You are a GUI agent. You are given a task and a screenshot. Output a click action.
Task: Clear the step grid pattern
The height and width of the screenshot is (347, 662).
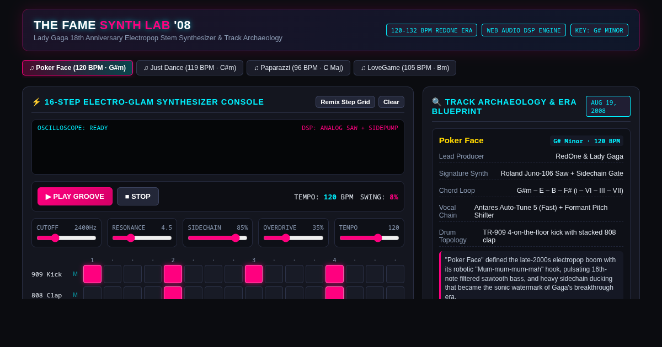tap(391, 102)
